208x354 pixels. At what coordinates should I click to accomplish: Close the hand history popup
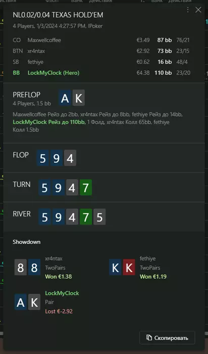coord(198,10)
